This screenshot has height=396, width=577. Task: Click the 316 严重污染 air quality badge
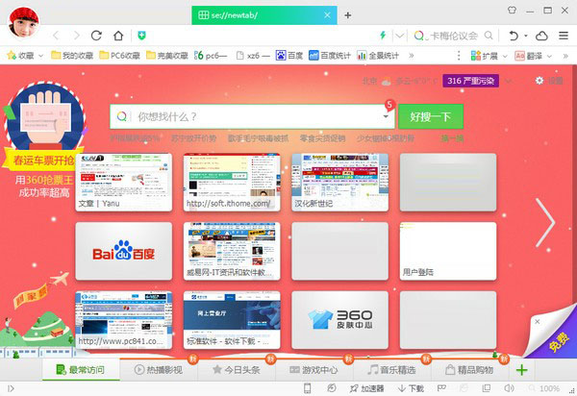(x=470, y=81)
